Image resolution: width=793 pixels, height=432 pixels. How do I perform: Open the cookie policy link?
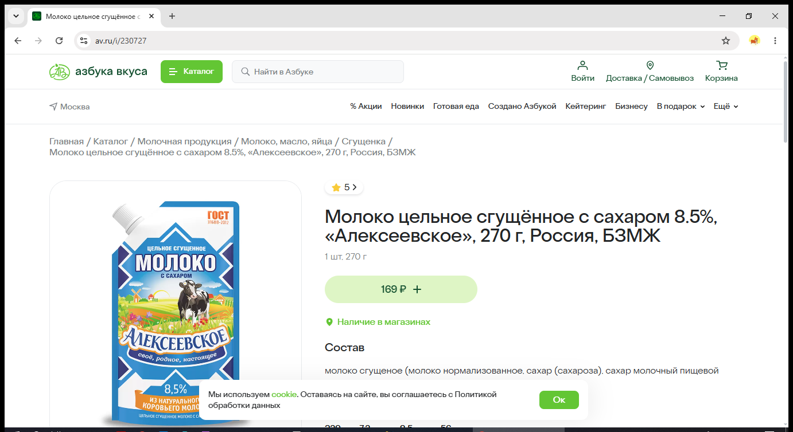tap(284, 394)
